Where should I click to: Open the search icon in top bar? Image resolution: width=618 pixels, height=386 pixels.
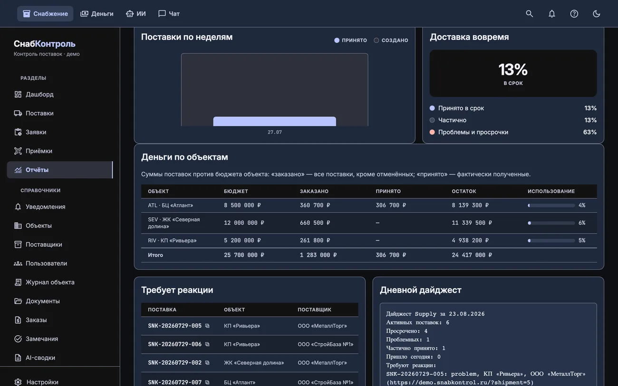(529, 14)
